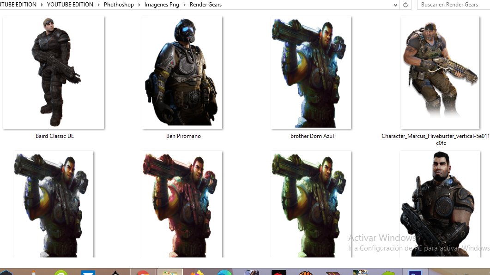
Task: Click the file name Ben Piromano
Action: [x=183, y=136]
